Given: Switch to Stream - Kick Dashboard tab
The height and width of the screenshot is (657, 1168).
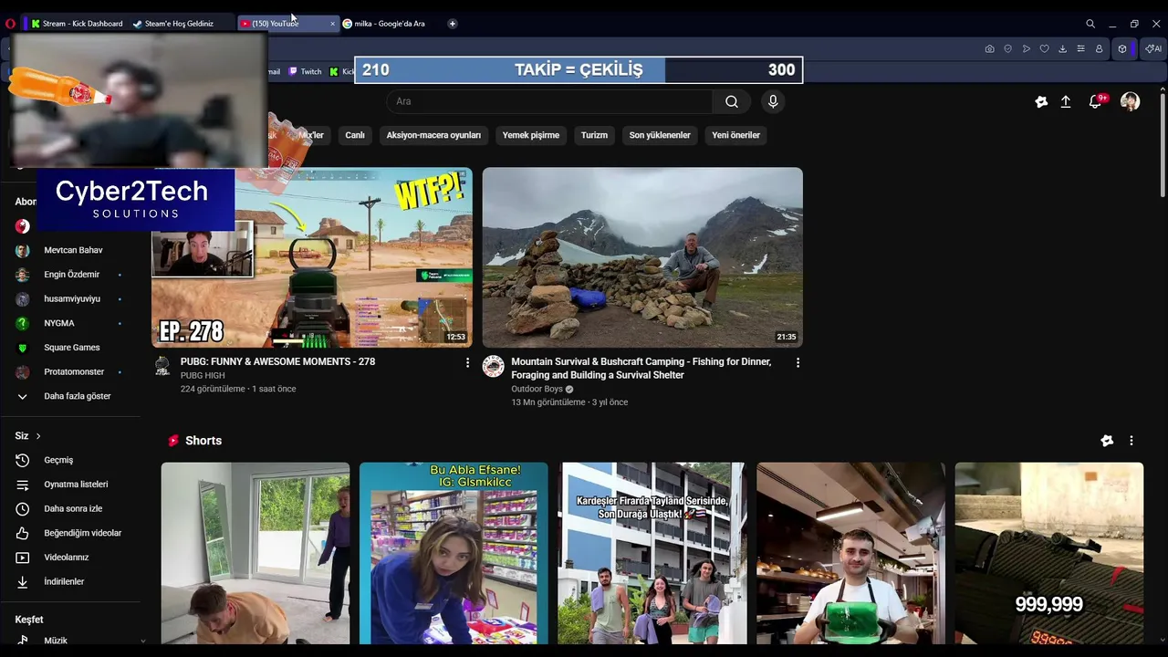Looking at the screenshot, I should pyautogui.click(x=77, y=24).
